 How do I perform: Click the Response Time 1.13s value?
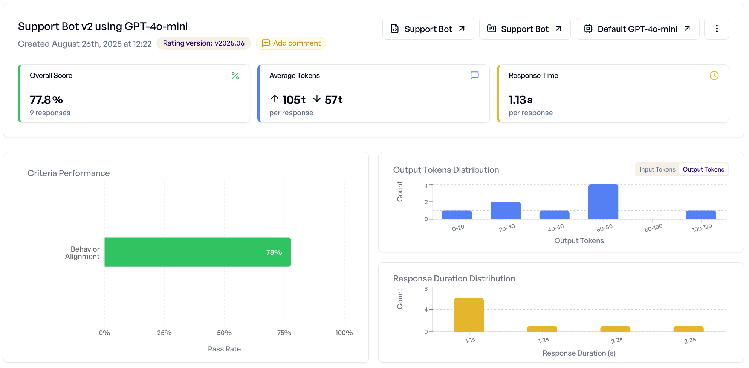[x=520, y=100]
